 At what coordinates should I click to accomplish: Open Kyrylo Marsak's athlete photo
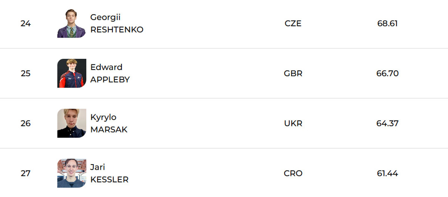tap(71, 123)
